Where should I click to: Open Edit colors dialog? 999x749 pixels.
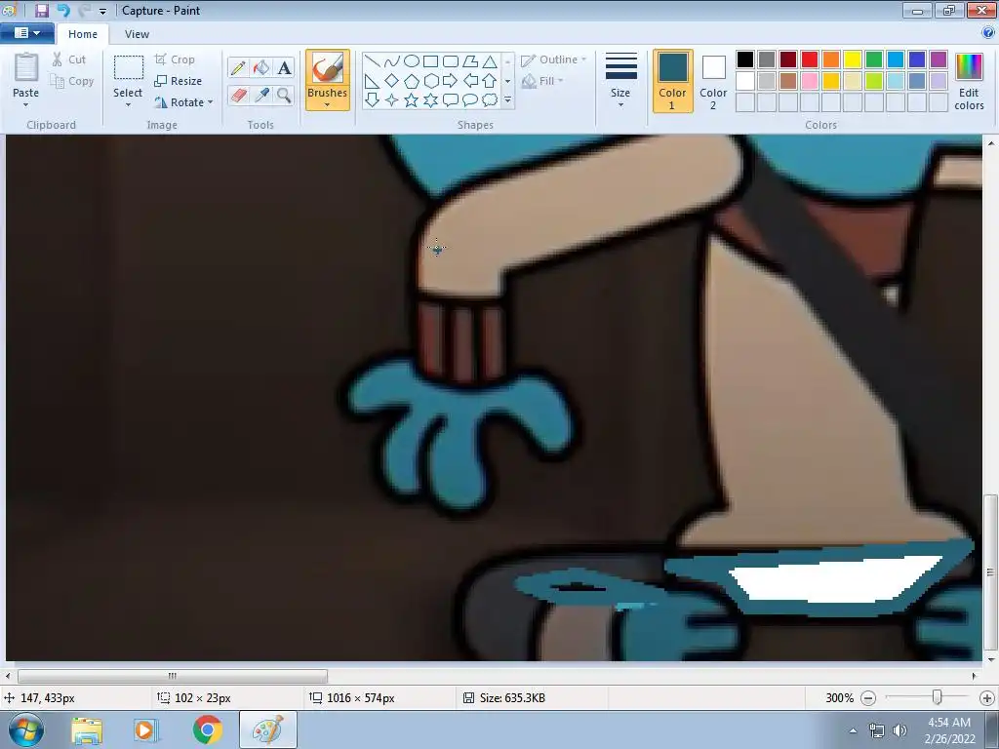click(969, 82)
